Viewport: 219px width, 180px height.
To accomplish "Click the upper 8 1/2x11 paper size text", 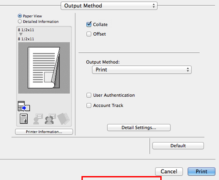I will [x=26, y=30].
